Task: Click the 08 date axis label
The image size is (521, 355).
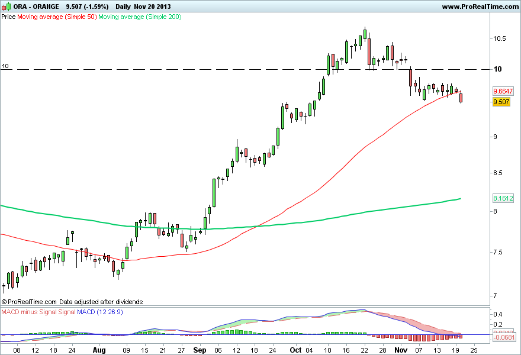Action: pos(17,350)
